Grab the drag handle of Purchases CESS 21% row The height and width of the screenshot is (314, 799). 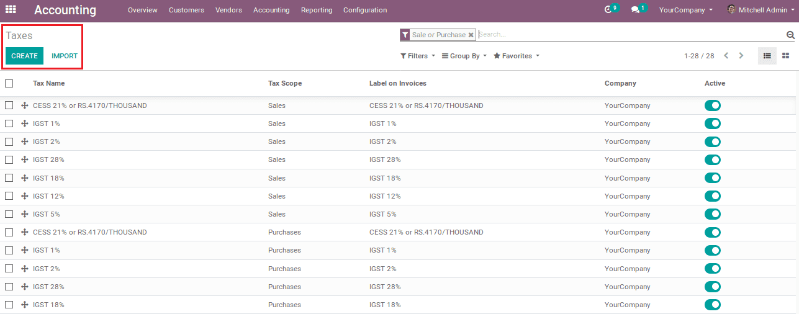[x=25, y=232]
